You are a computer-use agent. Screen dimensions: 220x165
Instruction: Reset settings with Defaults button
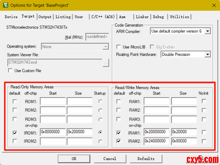click(x=146, y=159)
